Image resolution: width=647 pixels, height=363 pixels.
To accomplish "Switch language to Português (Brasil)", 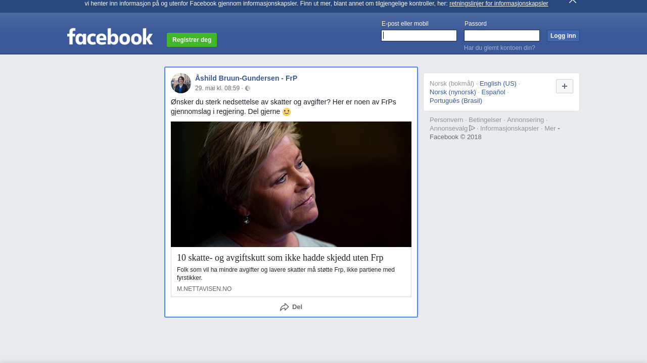I will 456,101.
